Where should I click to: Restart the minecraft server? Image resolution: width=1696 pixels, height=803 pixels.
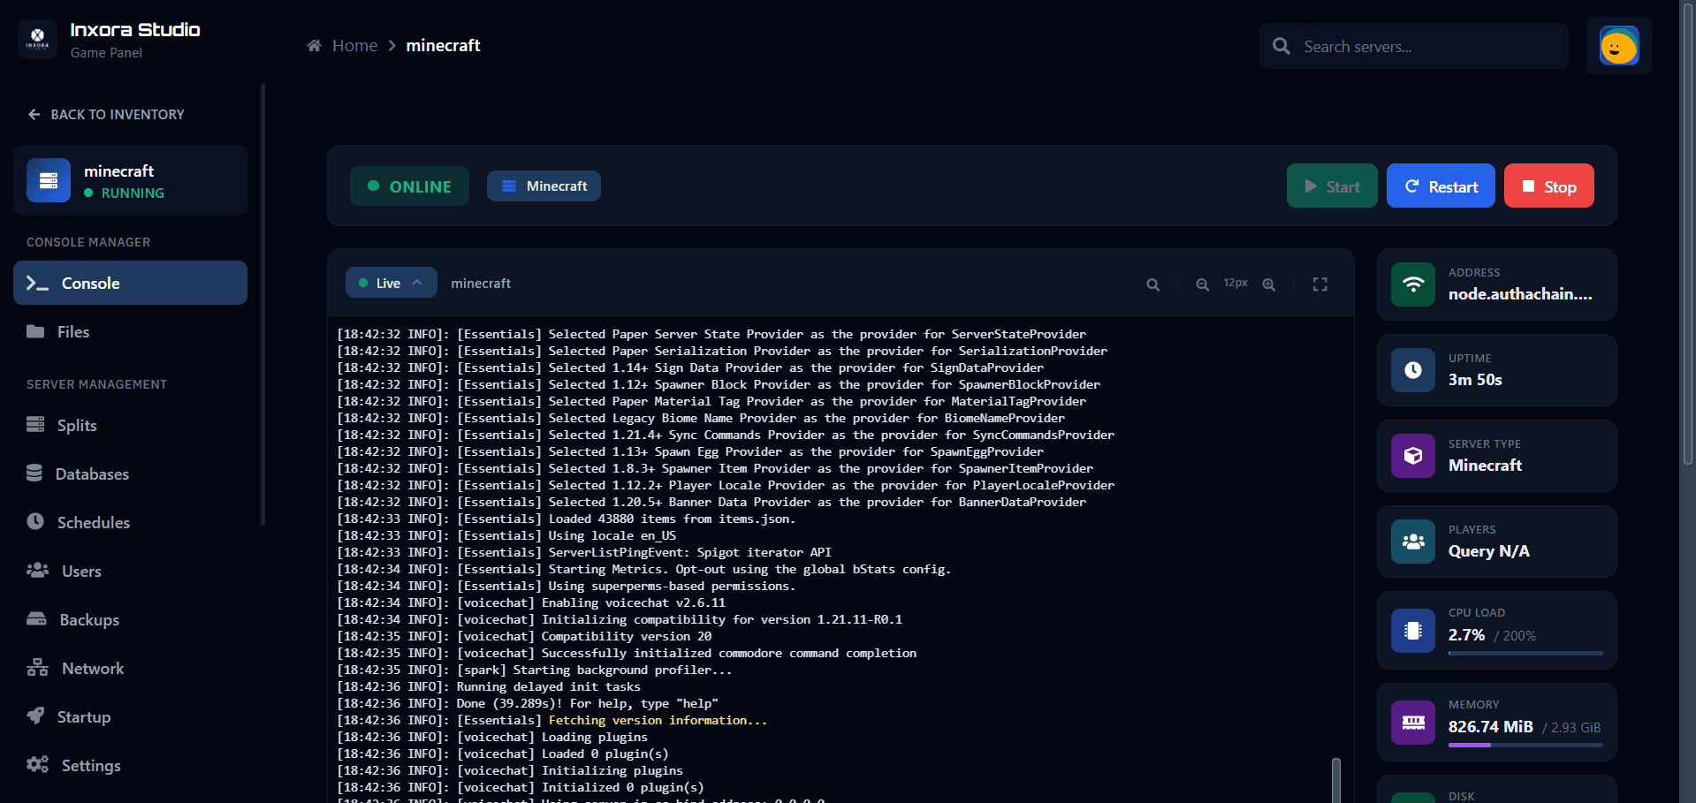coord(1441,186)
